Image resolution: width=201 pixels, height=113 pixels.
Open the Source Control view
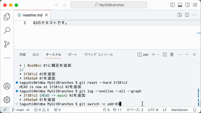[x=7, y=44]
